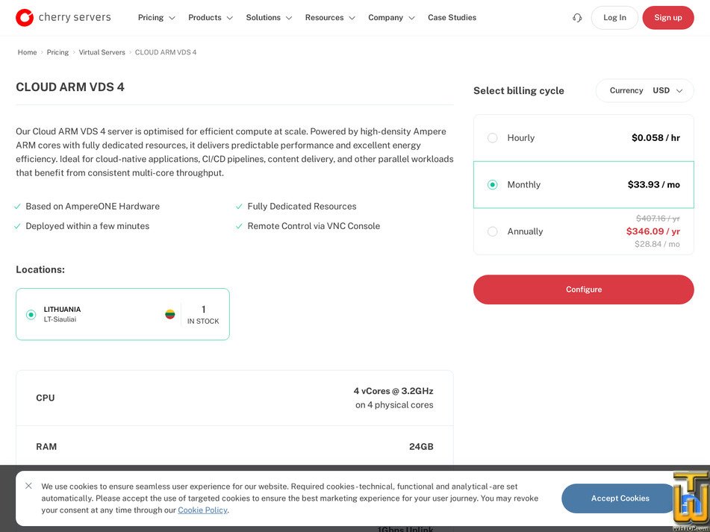
Task: Click the Select billing cycle heading
Action: tap(518, 90)
